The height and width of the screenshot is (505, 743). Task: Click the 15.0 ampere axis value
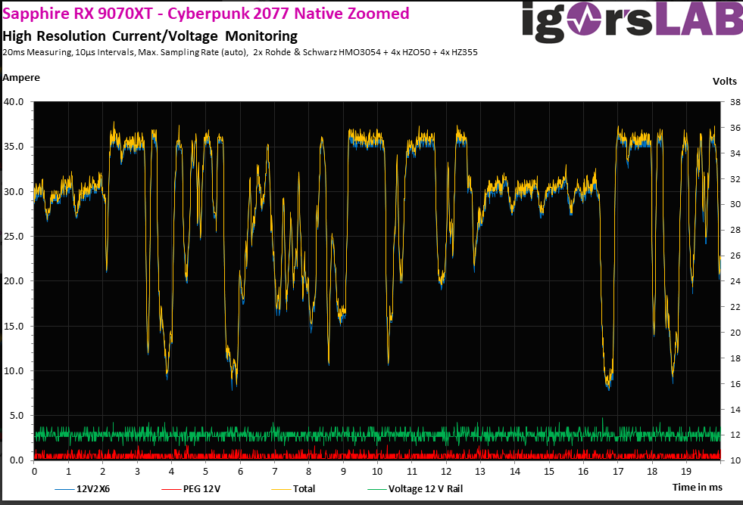(14, 326)
